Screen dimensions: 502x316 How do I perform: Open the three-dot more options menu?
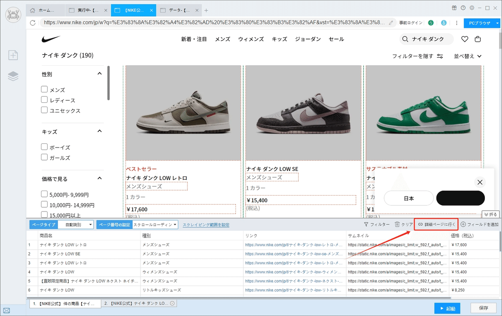(x=456, y=23)
